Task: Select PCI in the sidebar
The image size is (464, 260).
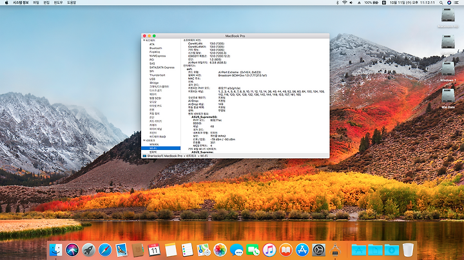Action: tap(151, 59)
